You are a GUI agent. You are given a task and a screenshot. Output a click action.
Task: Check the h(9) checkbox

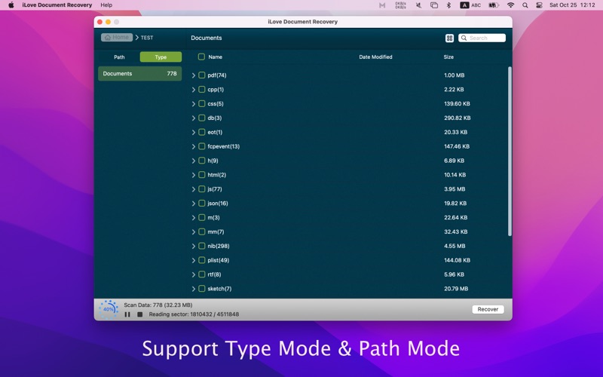click(x=201, y=161)
